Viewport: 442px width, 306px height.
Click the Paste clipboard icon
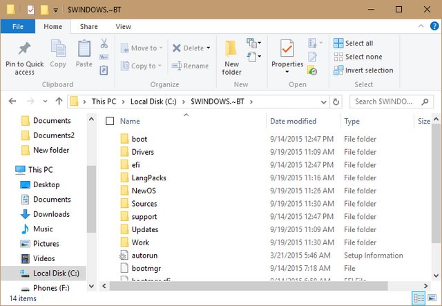[x=84, y=48]
